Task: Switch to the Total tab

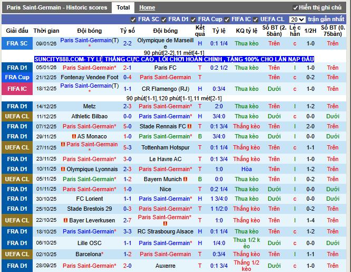Action: point(123,7)
